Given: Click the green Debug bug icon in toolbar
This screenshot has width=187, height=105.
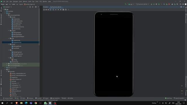Looking at the screenshot, I should (159, 4).
